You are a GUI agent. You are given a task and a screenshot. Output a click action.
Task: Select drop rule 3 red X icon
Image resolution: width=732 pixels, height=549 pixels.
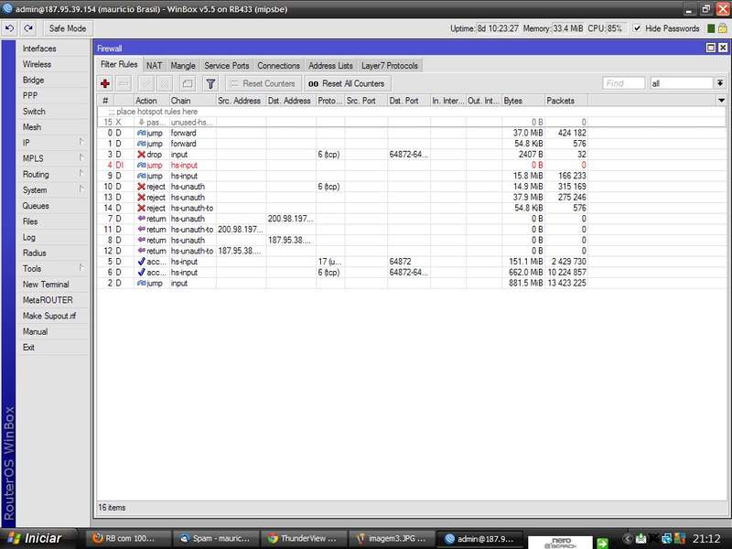[141, 154]
